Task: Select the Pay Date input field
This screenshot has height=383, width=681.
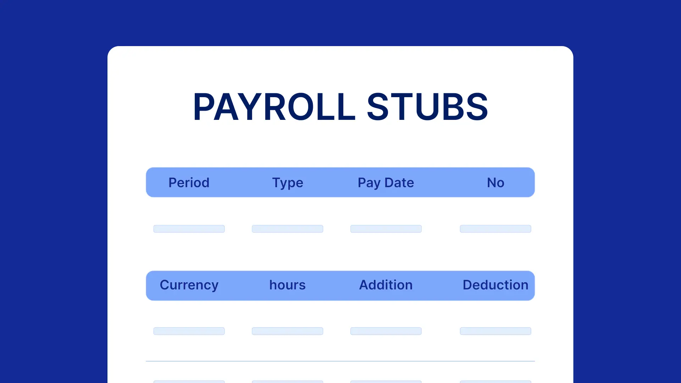Action: point(386,229)
